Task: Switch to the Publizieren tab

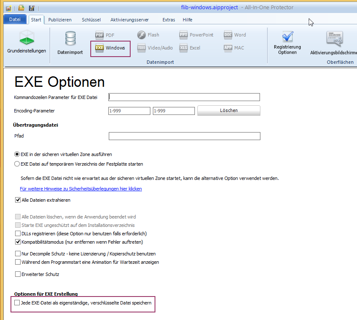Action: [x=60, y=20]
